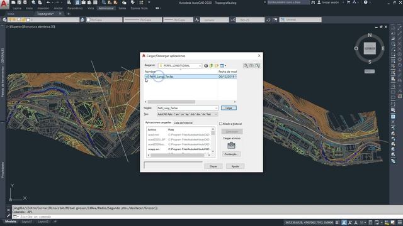Screen dimensions: 403x226
Task: Switch to the Inicio file tab
Action: (x=11, y=14)
